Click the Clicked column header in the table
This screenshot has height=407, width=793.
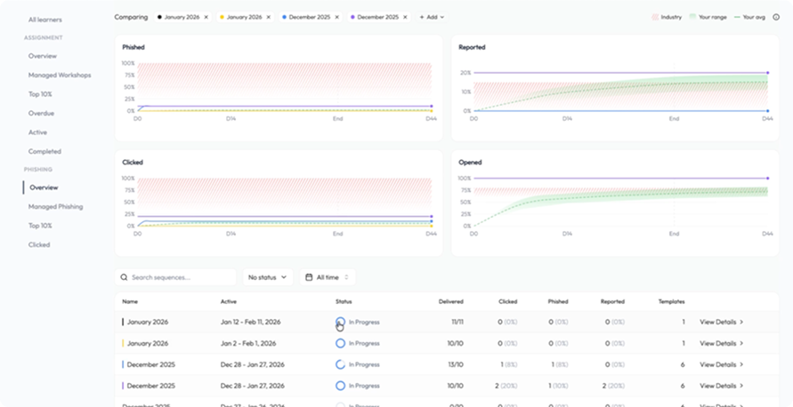point(508,301)
